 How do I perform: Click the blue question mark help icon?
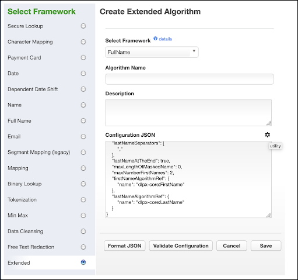(x=155, y=39)
